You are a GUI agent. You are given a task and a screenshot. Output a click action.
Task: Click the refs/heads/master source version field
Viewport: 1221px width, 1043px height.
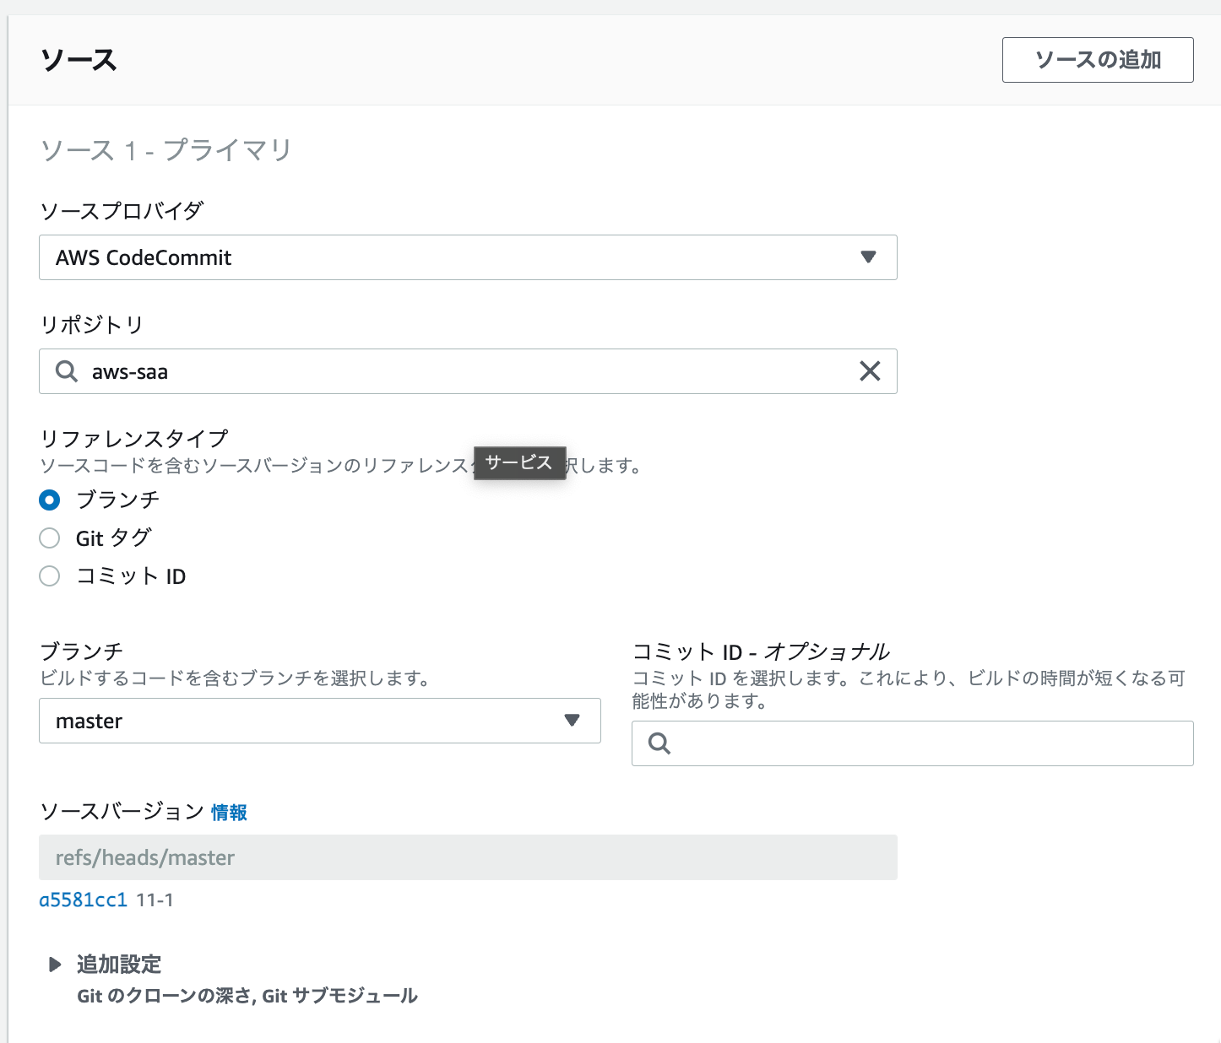(468, 857)
